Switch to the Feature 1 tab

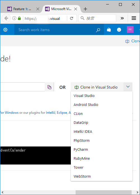(22, 9)
